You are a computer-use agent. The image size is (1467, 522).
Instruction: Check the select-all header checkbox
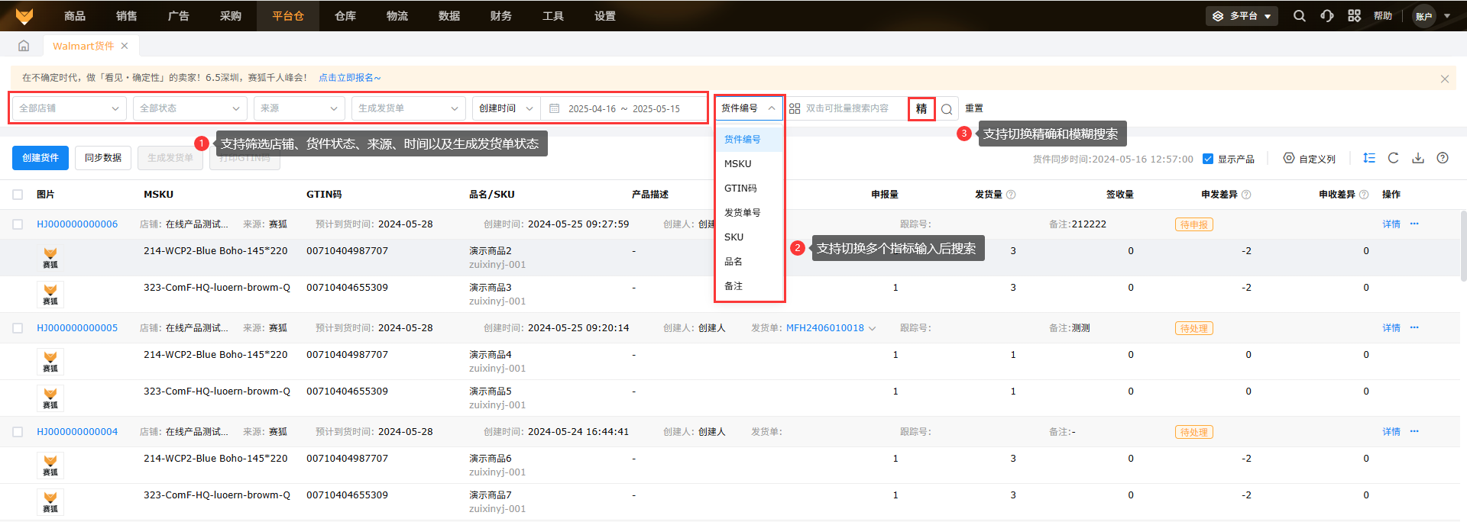click(18, 195)
